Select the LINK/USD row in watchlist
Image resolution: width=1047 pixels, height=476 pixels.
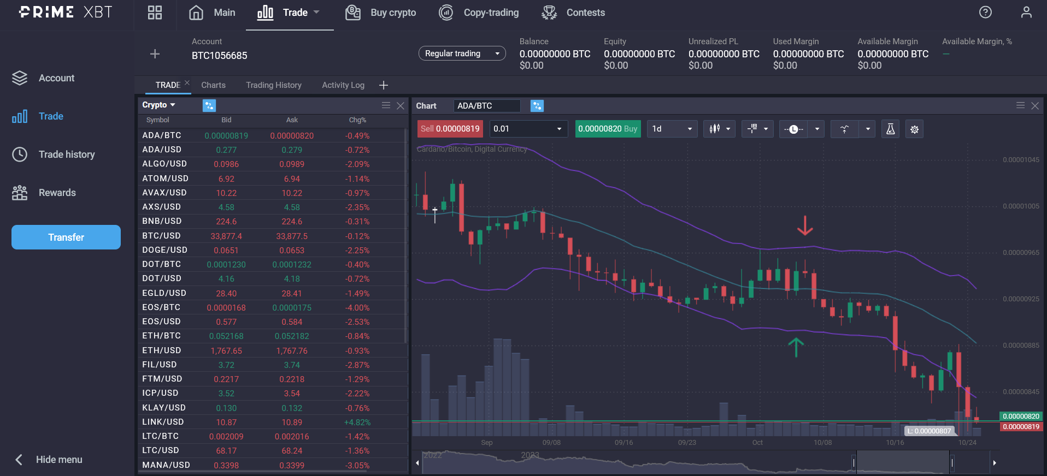pyautogui.click(x=272, y=422)
